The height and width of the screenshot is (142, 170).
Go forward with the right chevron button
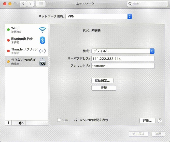point(30,4)
